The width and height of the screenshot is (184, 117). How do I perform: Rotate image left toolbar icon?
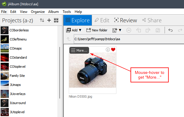138,30
